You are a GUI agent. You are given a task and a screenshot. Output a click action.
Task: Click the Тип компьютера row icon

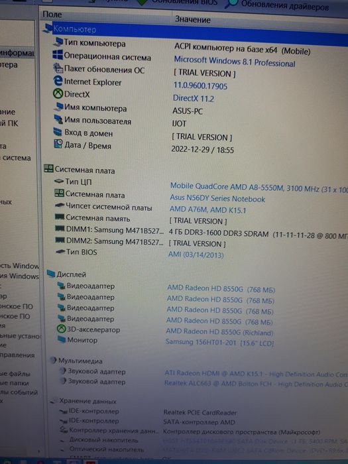(58, 42)
